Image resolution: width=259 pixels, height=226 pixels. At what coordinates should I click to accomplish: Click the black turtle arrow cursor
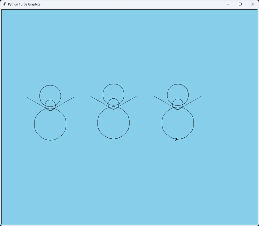[176, 139]
